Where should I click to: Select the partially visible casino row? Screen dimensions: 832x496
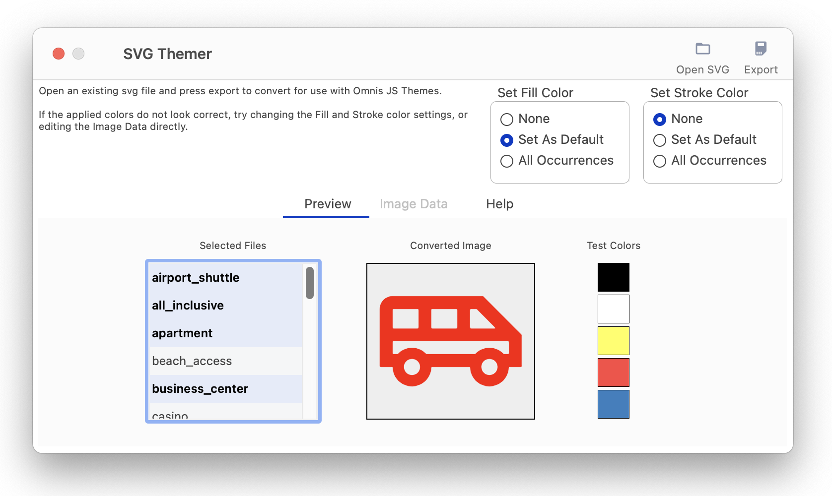(225, 411)
